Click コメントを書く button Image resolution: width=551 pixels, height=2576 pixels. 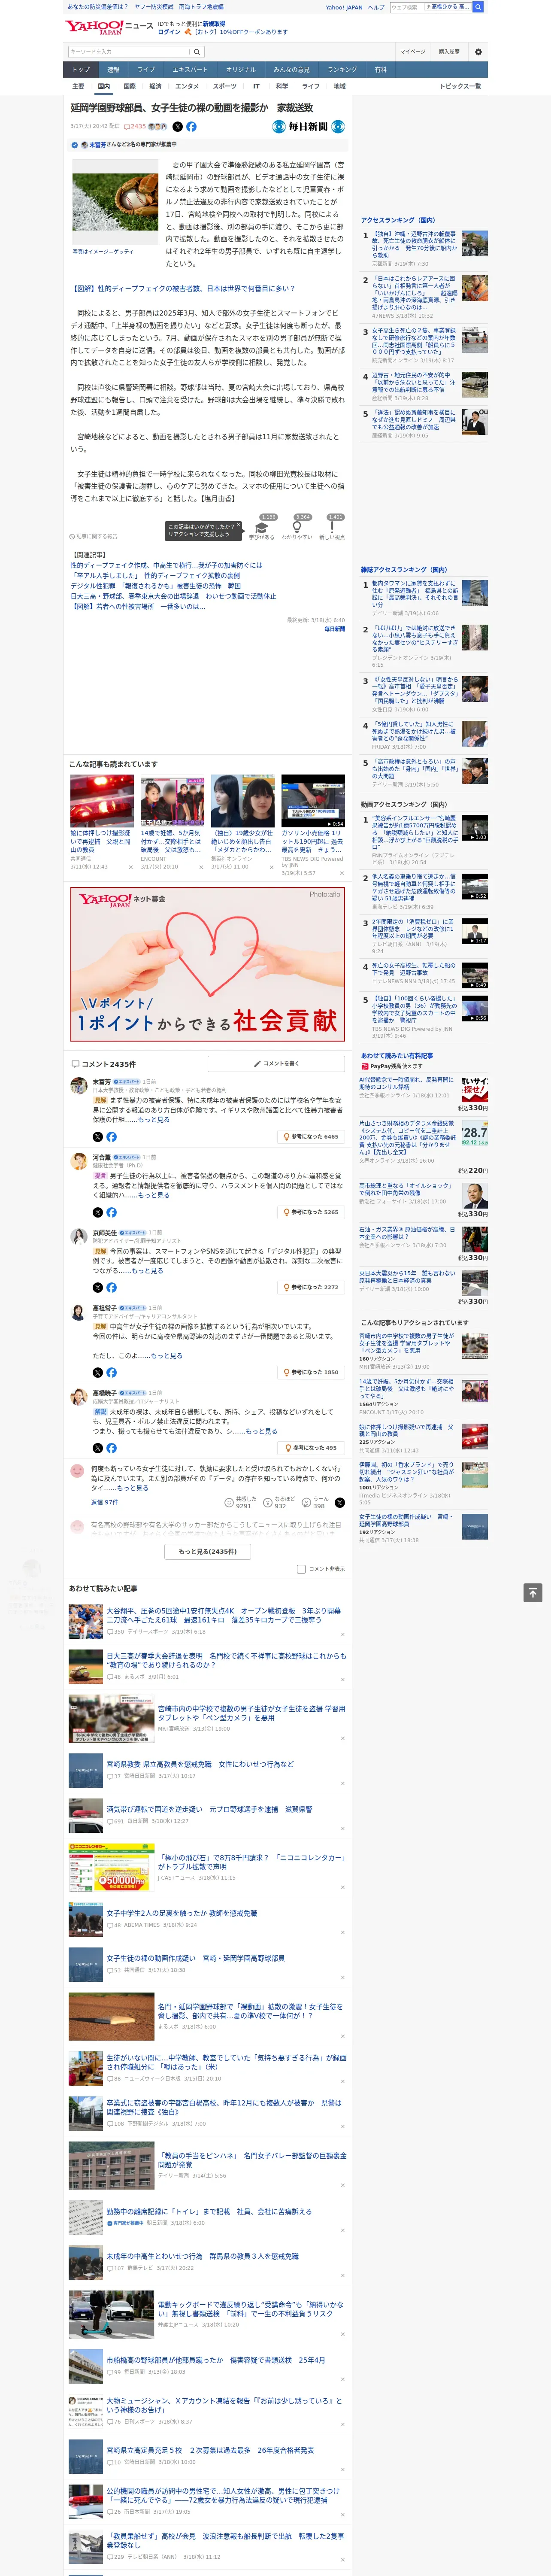click(x=275, y=1064)
